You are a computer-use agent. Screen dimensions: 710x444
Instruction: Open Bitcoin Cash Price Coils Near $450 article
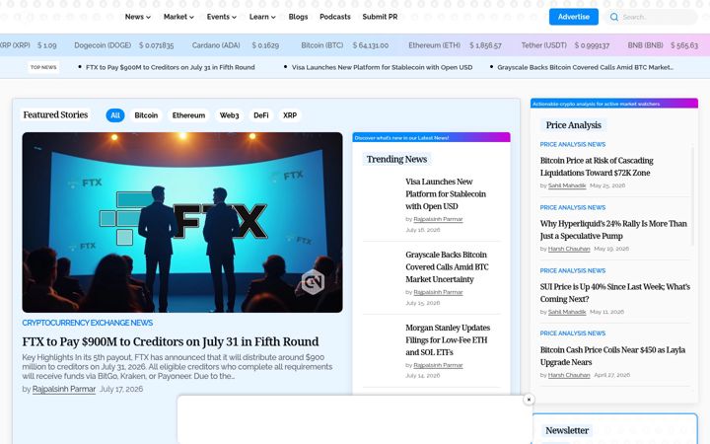(612, 355)
